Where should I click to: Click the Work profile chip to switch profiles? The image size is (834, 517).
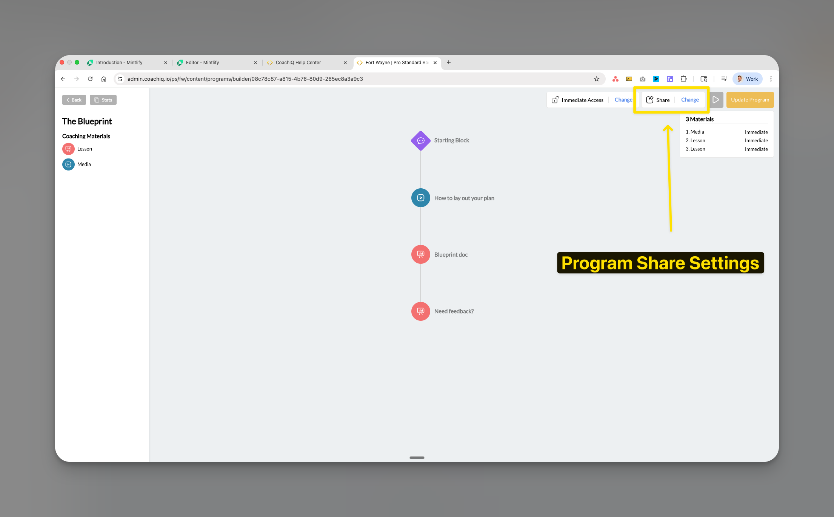[747, 79]
